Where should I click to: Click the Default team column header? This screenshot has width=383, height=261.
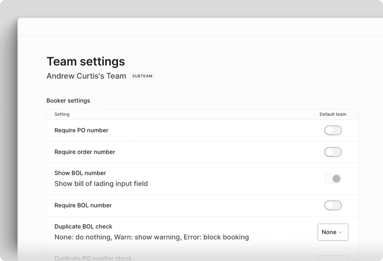[333, 114]
